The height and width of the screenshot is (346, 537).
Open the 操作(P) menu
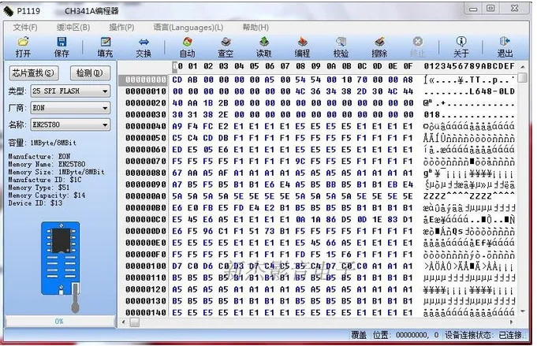(121, 27)
